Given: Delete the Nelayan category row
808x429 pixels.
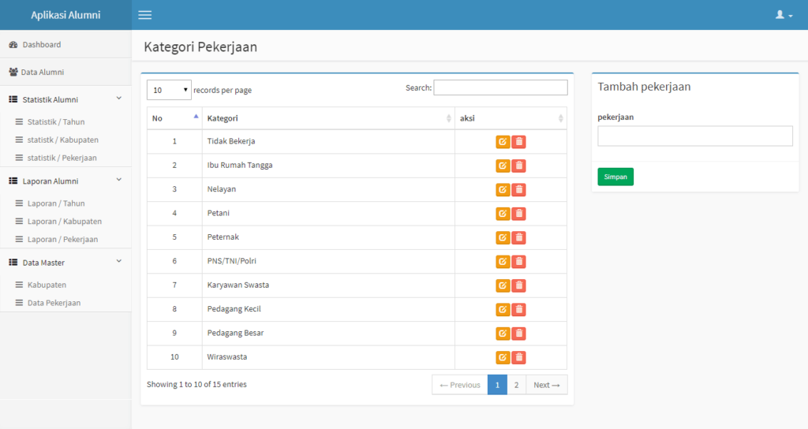Looking at the screenshot, I should pos(518,189).
